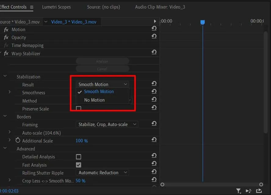271x195 pixels.
Task: Switch to the Lumetri Scopes tab
Action: tap(56, 7)
